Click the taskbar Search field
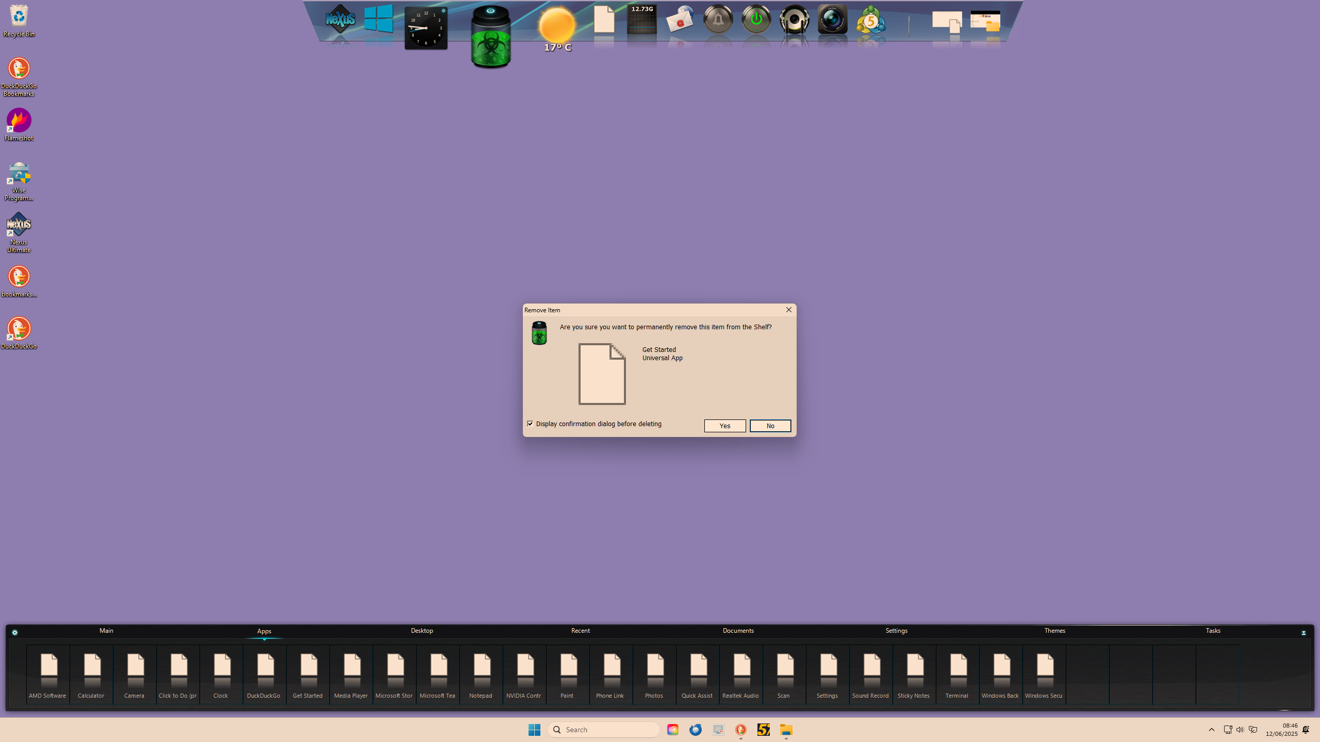 click(603, 730)
